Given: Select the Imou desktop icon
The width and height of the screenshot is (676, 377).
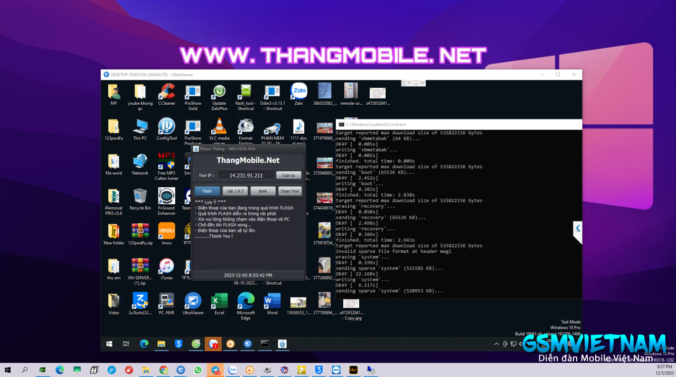Looking at the screenshot, I should coord(166,234).
